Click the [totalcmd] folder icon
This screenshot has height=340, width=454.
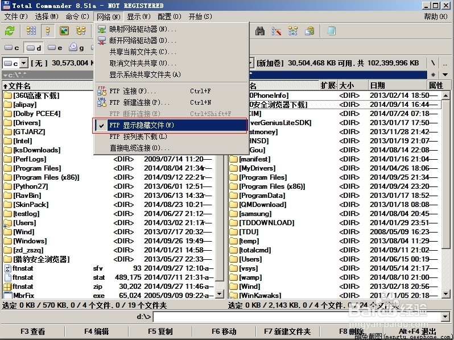tap(233, 250)
